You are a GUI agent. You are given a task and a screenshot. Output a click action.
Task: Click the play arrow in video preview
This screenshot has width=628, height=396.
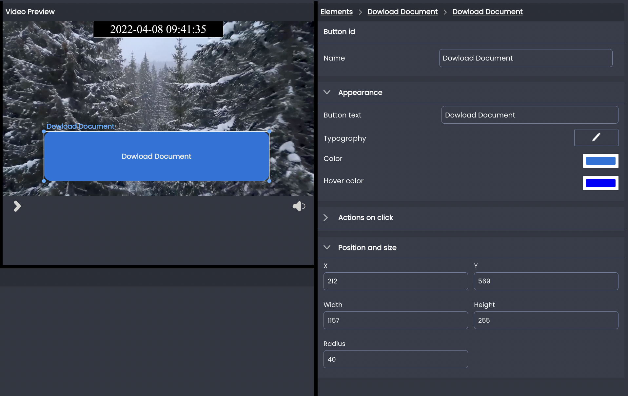17,206
